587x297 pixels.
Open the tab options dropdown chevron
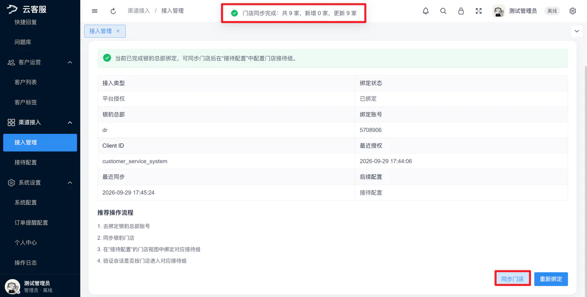click(x=576, y=31)
